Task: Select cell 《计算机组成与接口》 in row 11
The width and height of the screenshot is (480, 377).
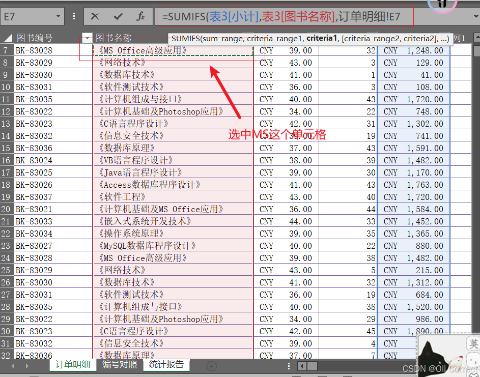Action: coord(173,99)
